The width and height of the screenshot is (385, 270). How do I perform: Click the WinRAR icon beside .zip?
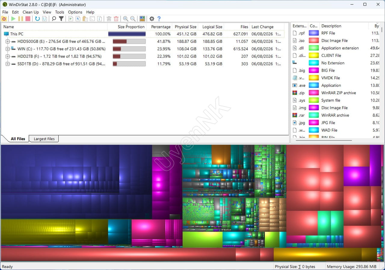[x=295, y=93]
